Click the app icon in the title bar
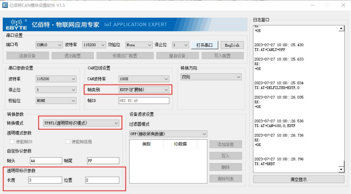The height and width of the screenshot is (194, 351). tap(5, 5)
